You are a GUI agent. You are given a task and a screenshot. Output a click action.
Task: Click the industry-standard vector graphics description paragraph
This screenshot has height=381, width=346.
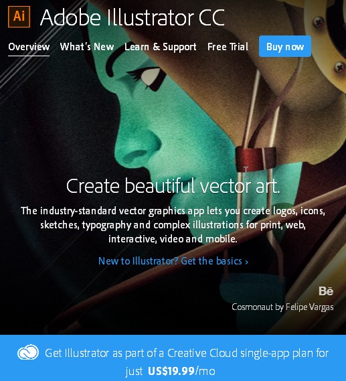point(173,225)
